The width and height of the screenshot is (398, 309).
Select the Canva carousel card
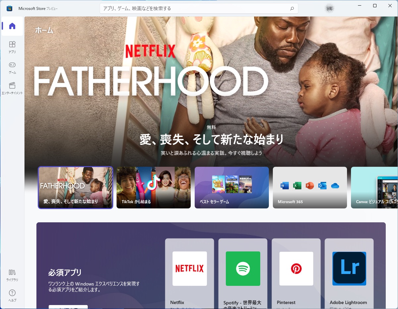click(x=374, y=188)
